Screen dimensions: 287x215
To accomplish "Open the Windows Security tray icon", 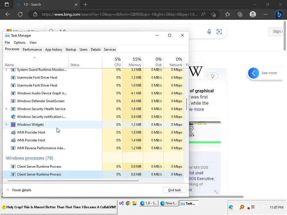I will click(231, 207).
